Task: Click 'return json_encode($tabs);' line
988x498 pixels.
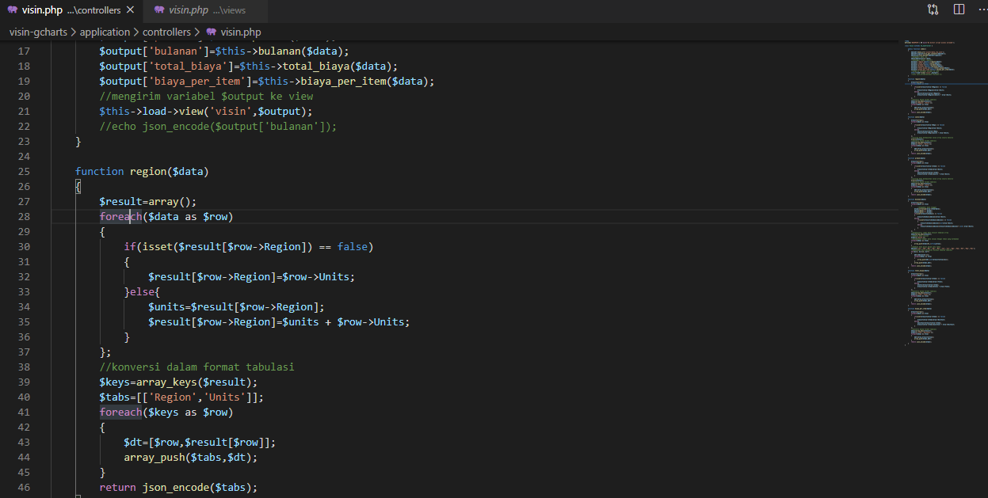Action: pos(178,487)
